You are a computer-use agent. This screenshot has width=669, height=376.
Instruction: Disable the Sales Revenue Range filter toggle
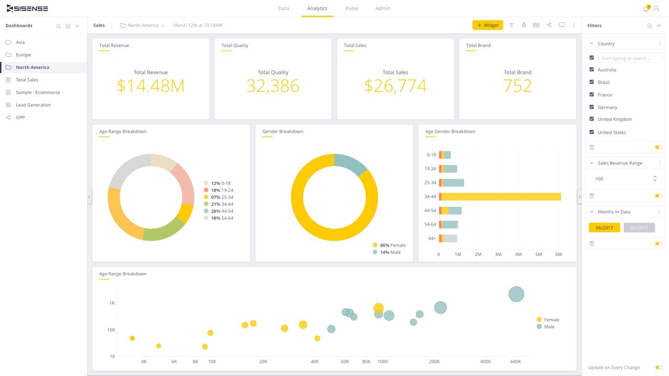coord(658,196)
